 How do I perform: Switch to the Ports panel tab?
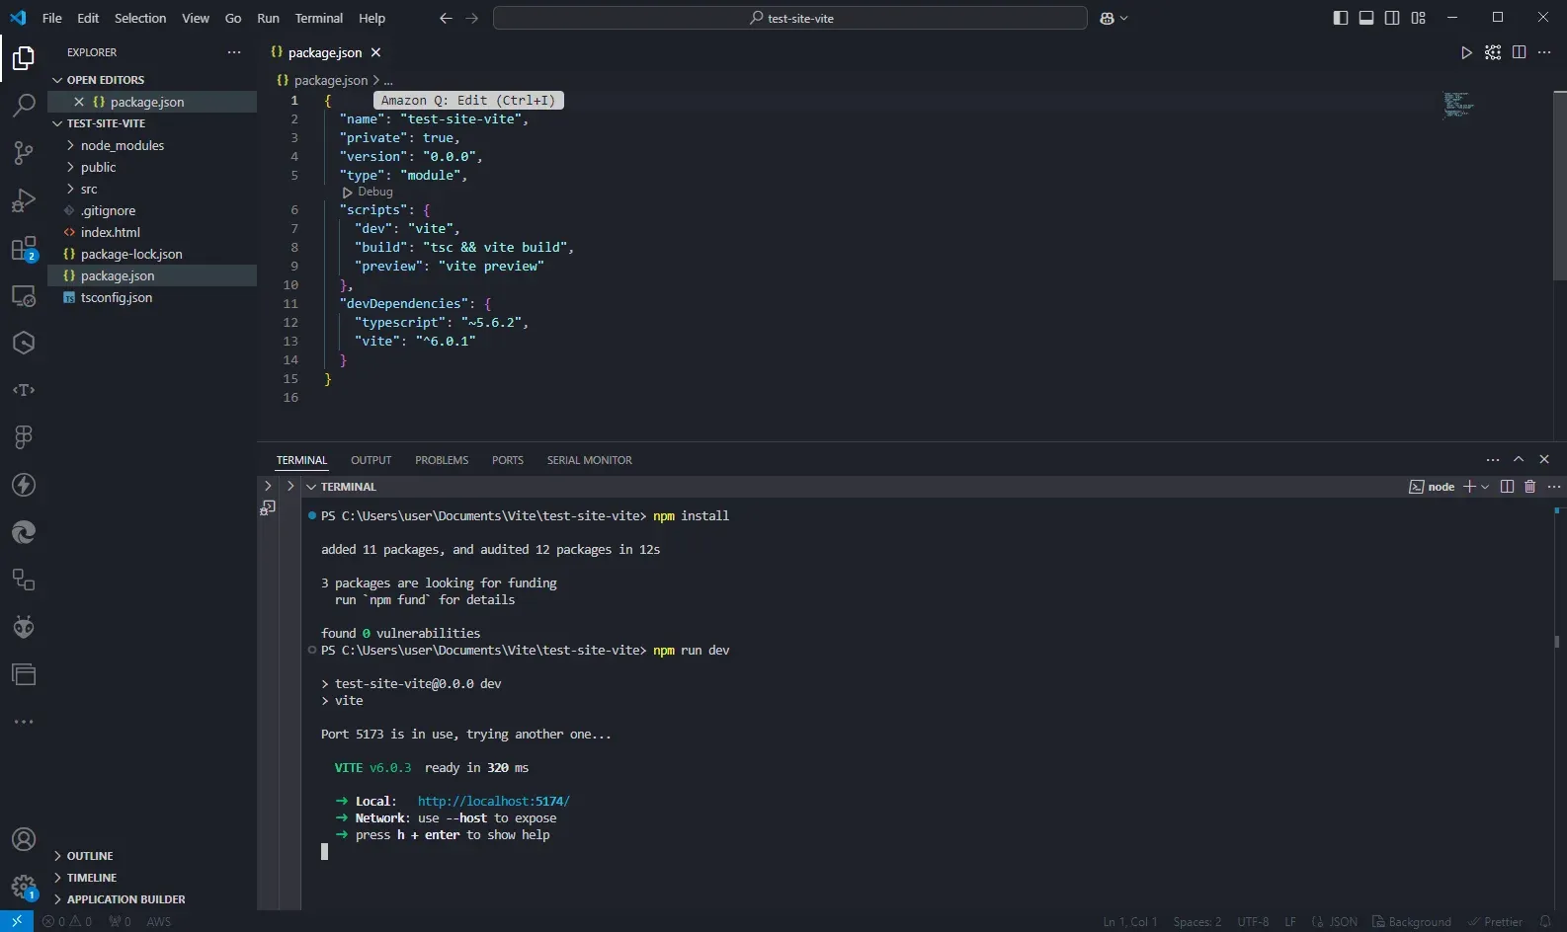click(508, 460)
